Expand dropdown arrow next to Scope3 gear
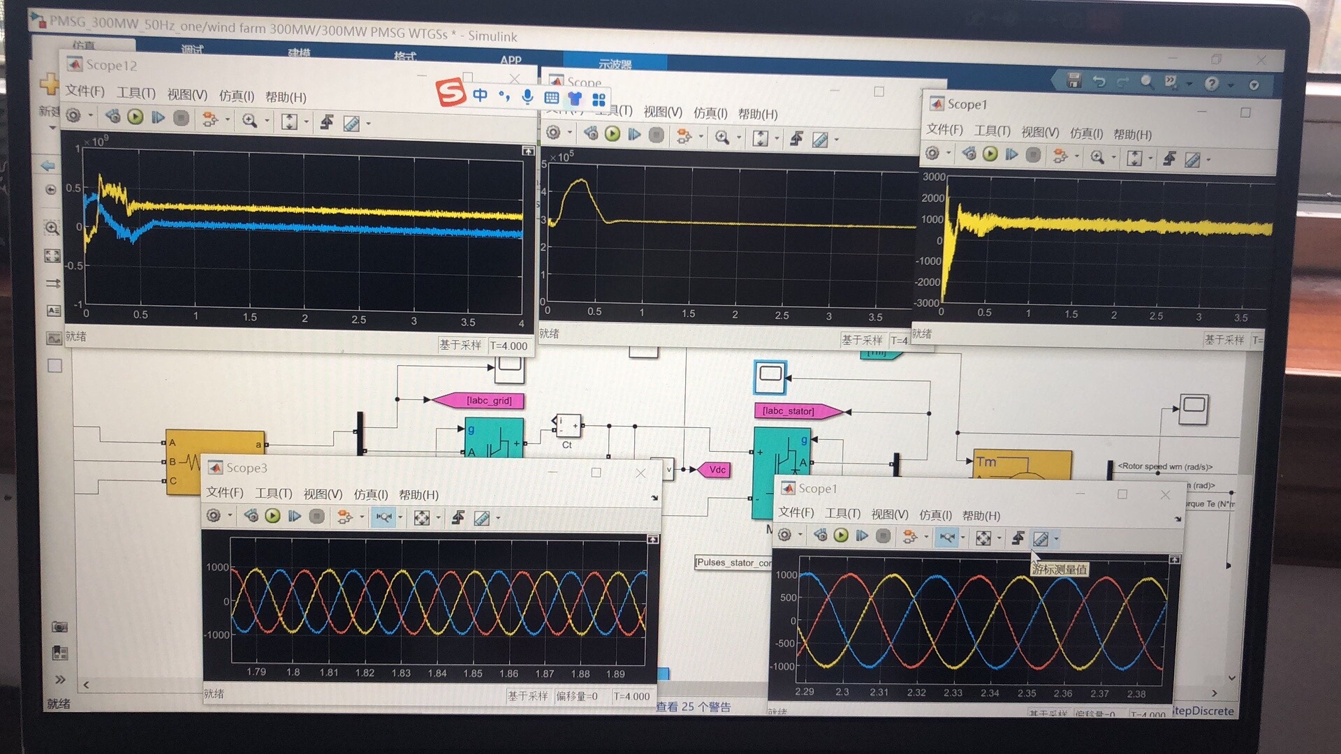The height and width of the screenshot is (754, 1341). (x=230, y=516)
